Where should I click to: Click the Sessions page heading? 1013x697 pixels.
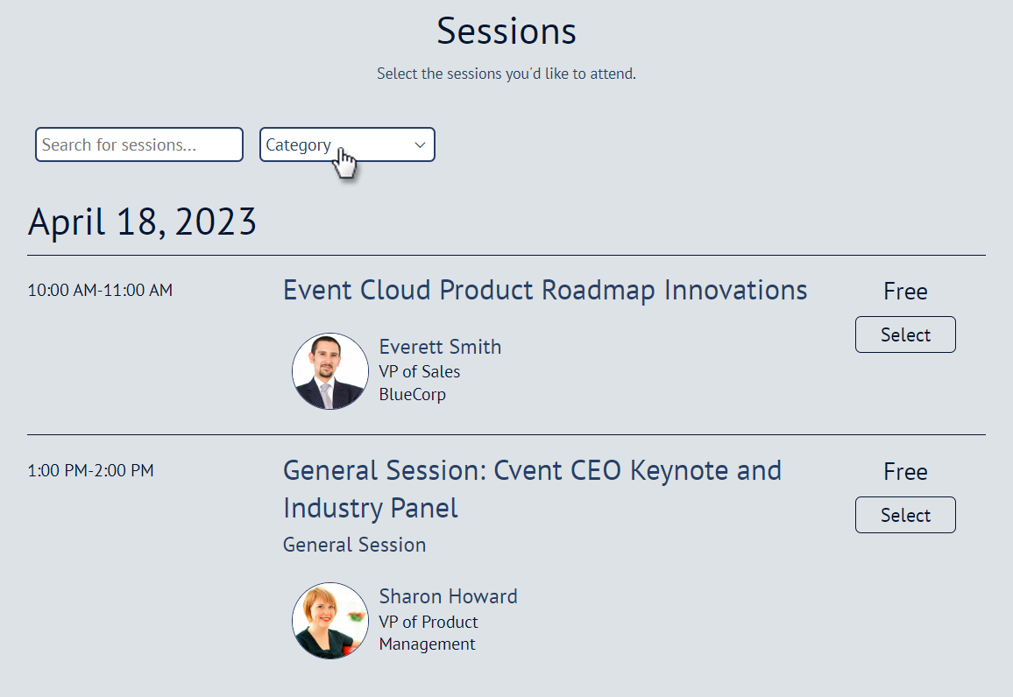click(506, 31)
